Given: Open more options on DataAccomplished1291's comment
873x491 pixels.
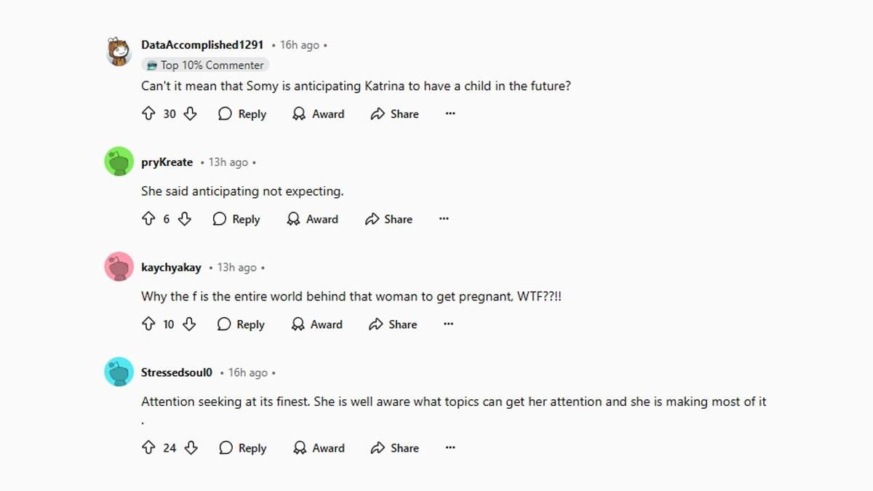Looking at the screenshot, I should (x=450, y=113).
